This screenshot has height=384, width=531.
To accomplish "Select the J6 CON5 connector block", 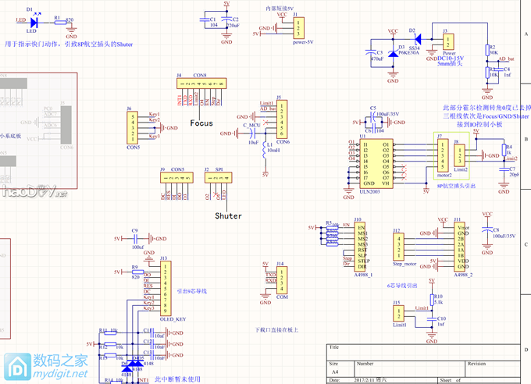I will pyautogui.click(x=134, y=126).
